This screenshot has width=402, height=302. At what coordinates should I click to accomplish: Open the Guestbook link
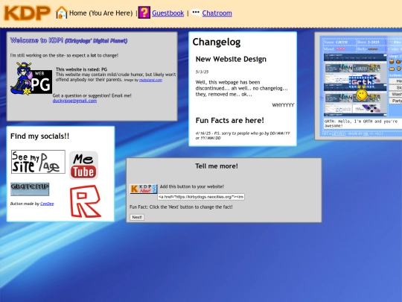click(x=168, y=13)
